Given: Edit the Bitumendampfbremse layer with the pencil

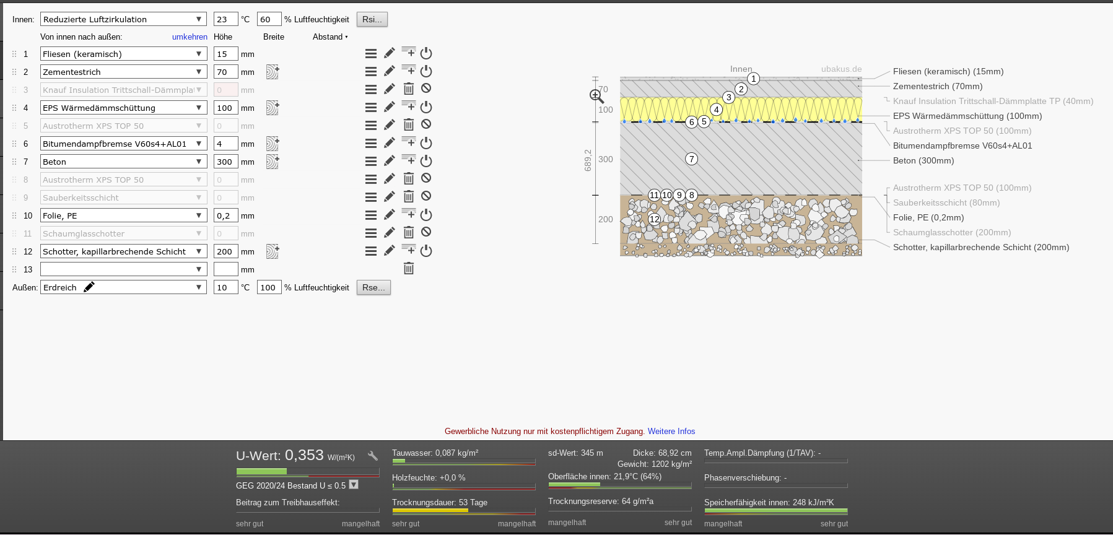Looking at the screenshot, I should (x=390, y=143).
